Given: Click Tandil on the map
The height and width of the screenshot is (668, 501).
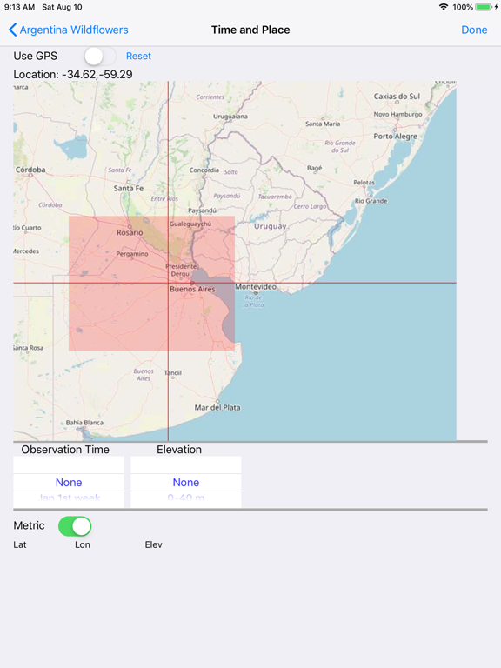Looking at the screenshot, I should coord(173,373).
